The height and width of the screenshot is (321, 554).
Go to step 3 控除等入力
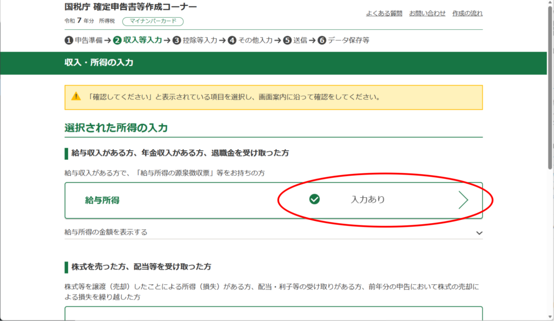click(x=195, y=40)
